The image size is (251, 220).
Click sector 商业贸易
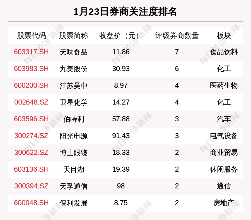[224, 153]
